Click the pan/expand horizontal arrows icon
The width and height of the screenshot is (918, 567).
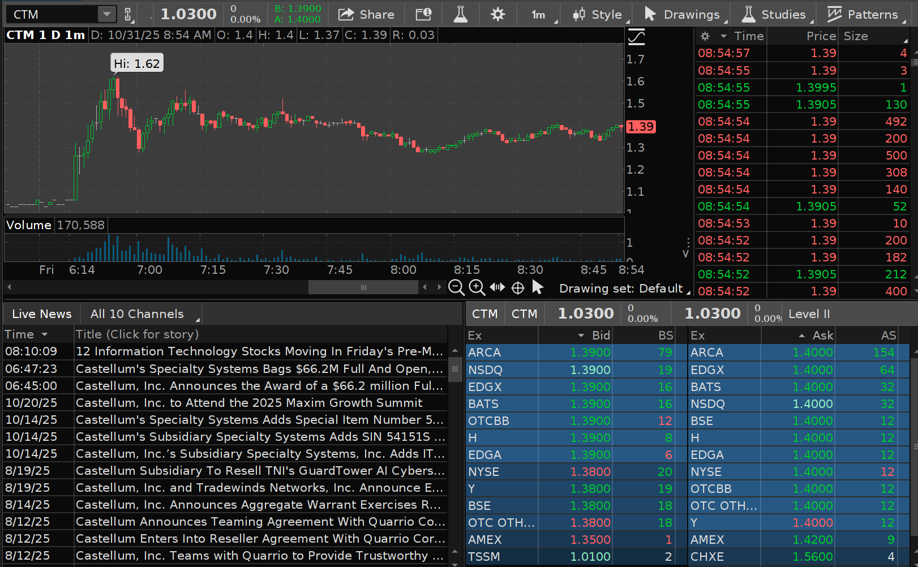pyautogui.click(x=497, y=287)
